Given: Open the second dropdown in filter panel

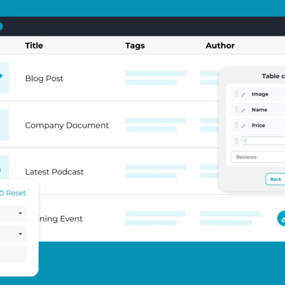Looking at the screenshot, I should point(13,234).
